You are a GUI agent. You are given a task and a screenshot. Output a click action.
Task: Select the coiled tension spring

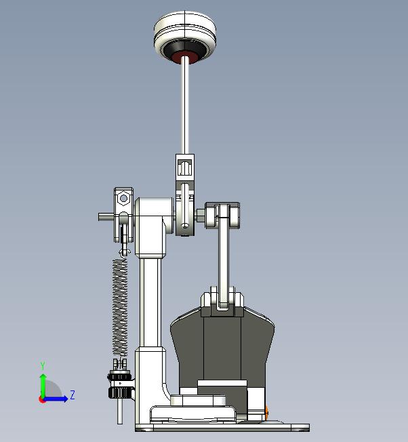pyautogui.click(x=120, y=307)
